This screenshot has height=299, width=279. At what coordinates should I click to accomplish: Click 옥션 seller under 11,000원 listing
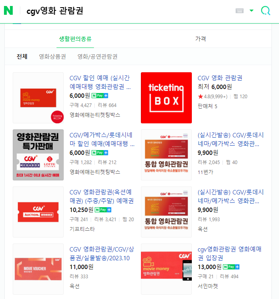pos(74,286)
